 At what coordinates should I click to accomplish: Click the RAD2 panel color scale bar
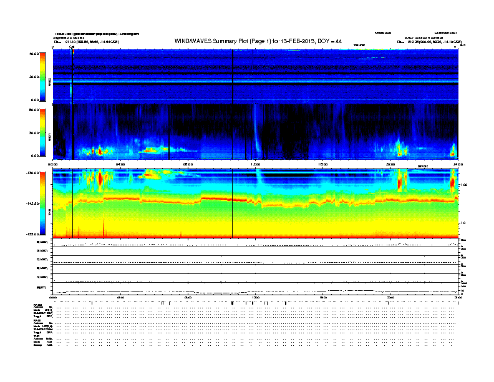[42, 77]
